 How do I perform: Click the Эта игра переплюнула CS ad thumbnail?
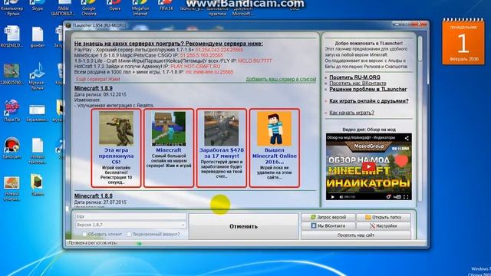coord(116,129)
